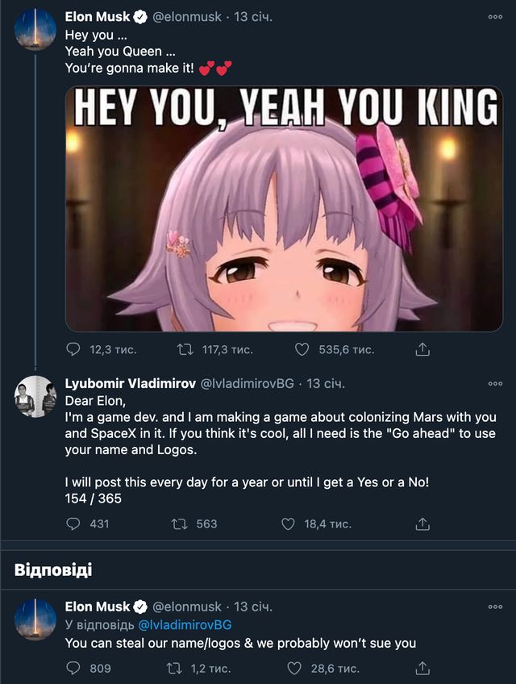Retweet the steal our name/logos tweet
Viewport: 516px width, 684px height.
click(x=173, y=668)
